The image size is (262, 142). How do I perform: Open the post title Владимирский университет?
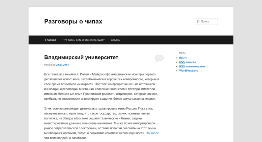point(81,57)
